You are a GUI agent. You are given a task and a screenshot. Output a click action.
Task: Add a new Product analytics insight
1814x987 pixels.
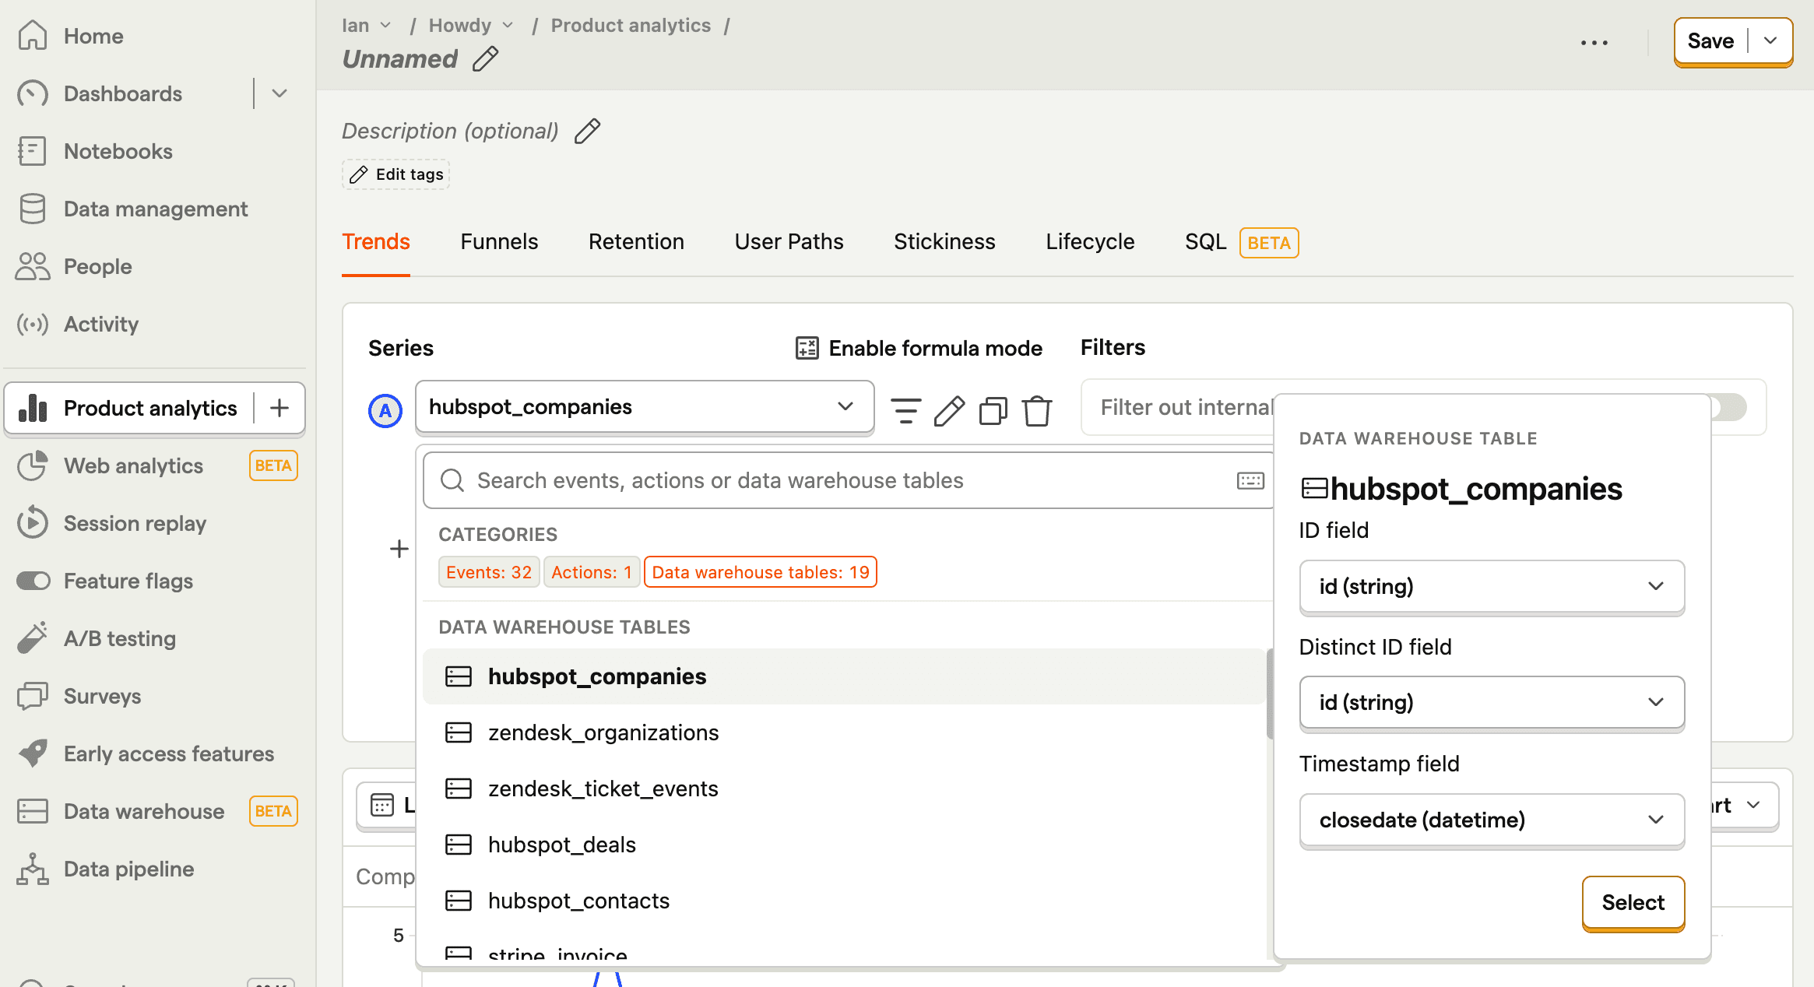pos(279,408)
